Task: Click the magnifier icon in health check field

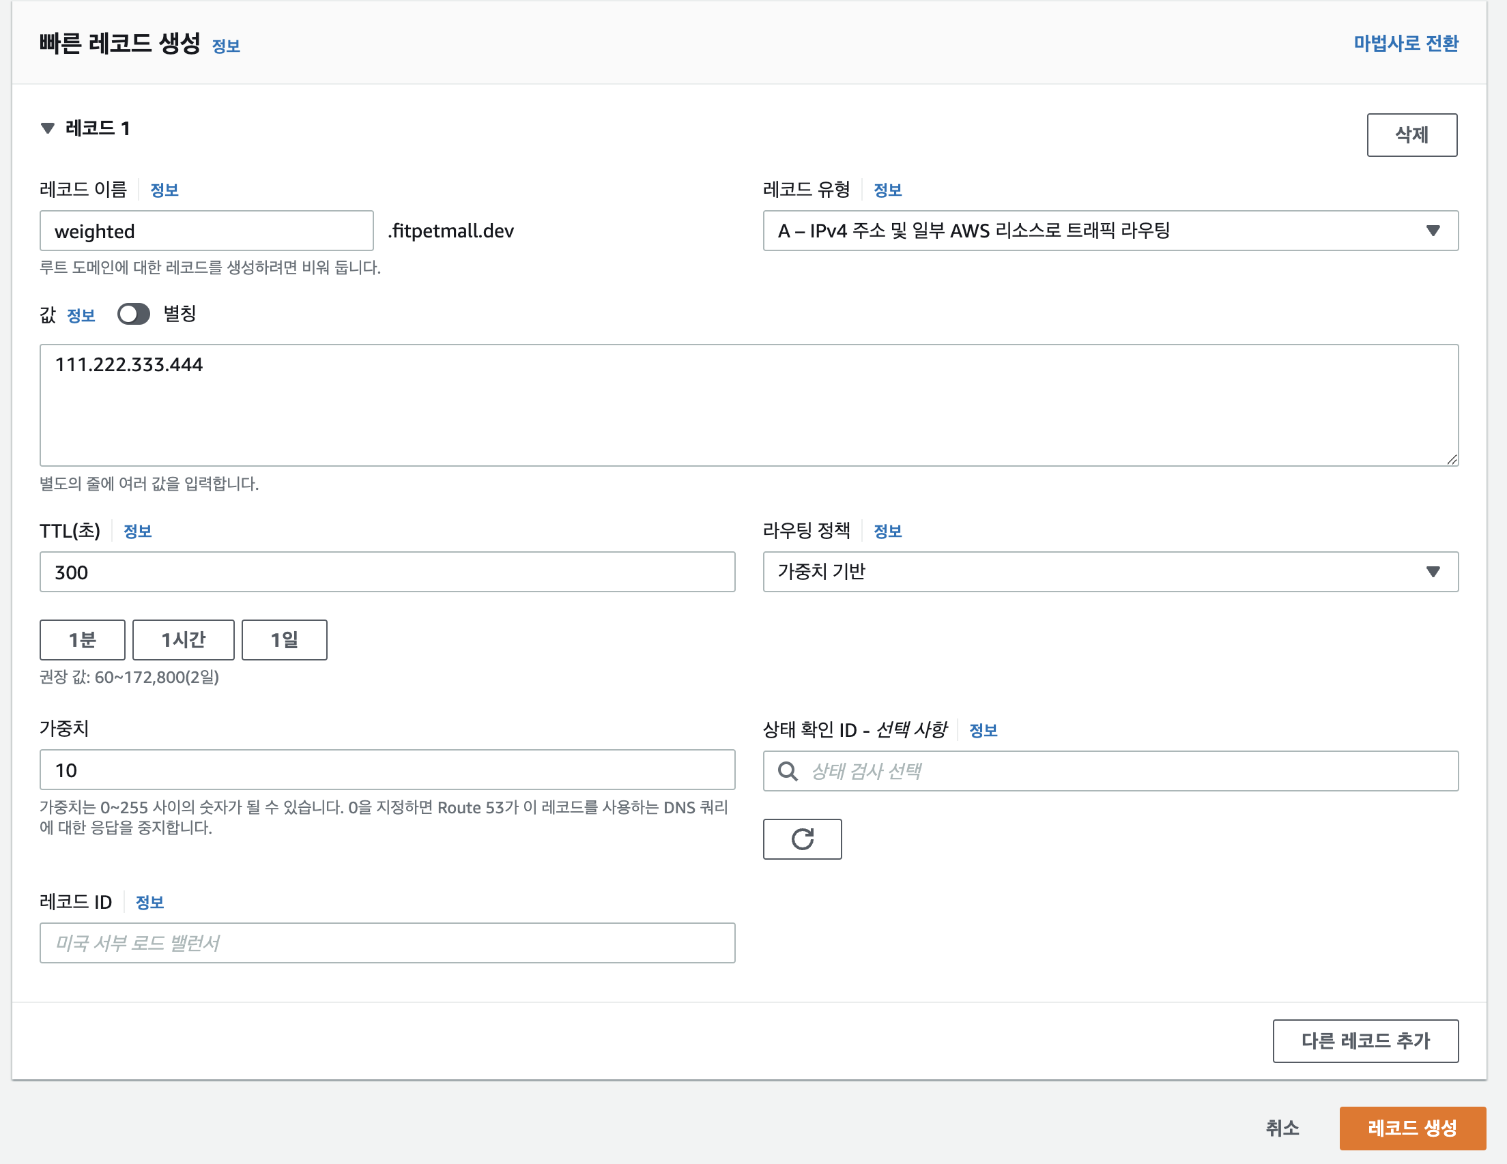Action: (x=787, y=771)
